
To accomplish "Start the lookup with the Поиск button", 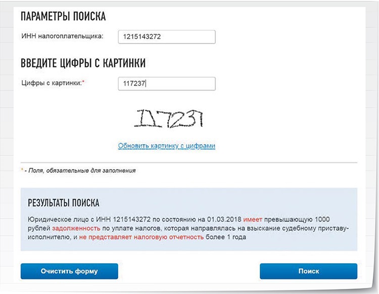I will click(x=308, y=271).
